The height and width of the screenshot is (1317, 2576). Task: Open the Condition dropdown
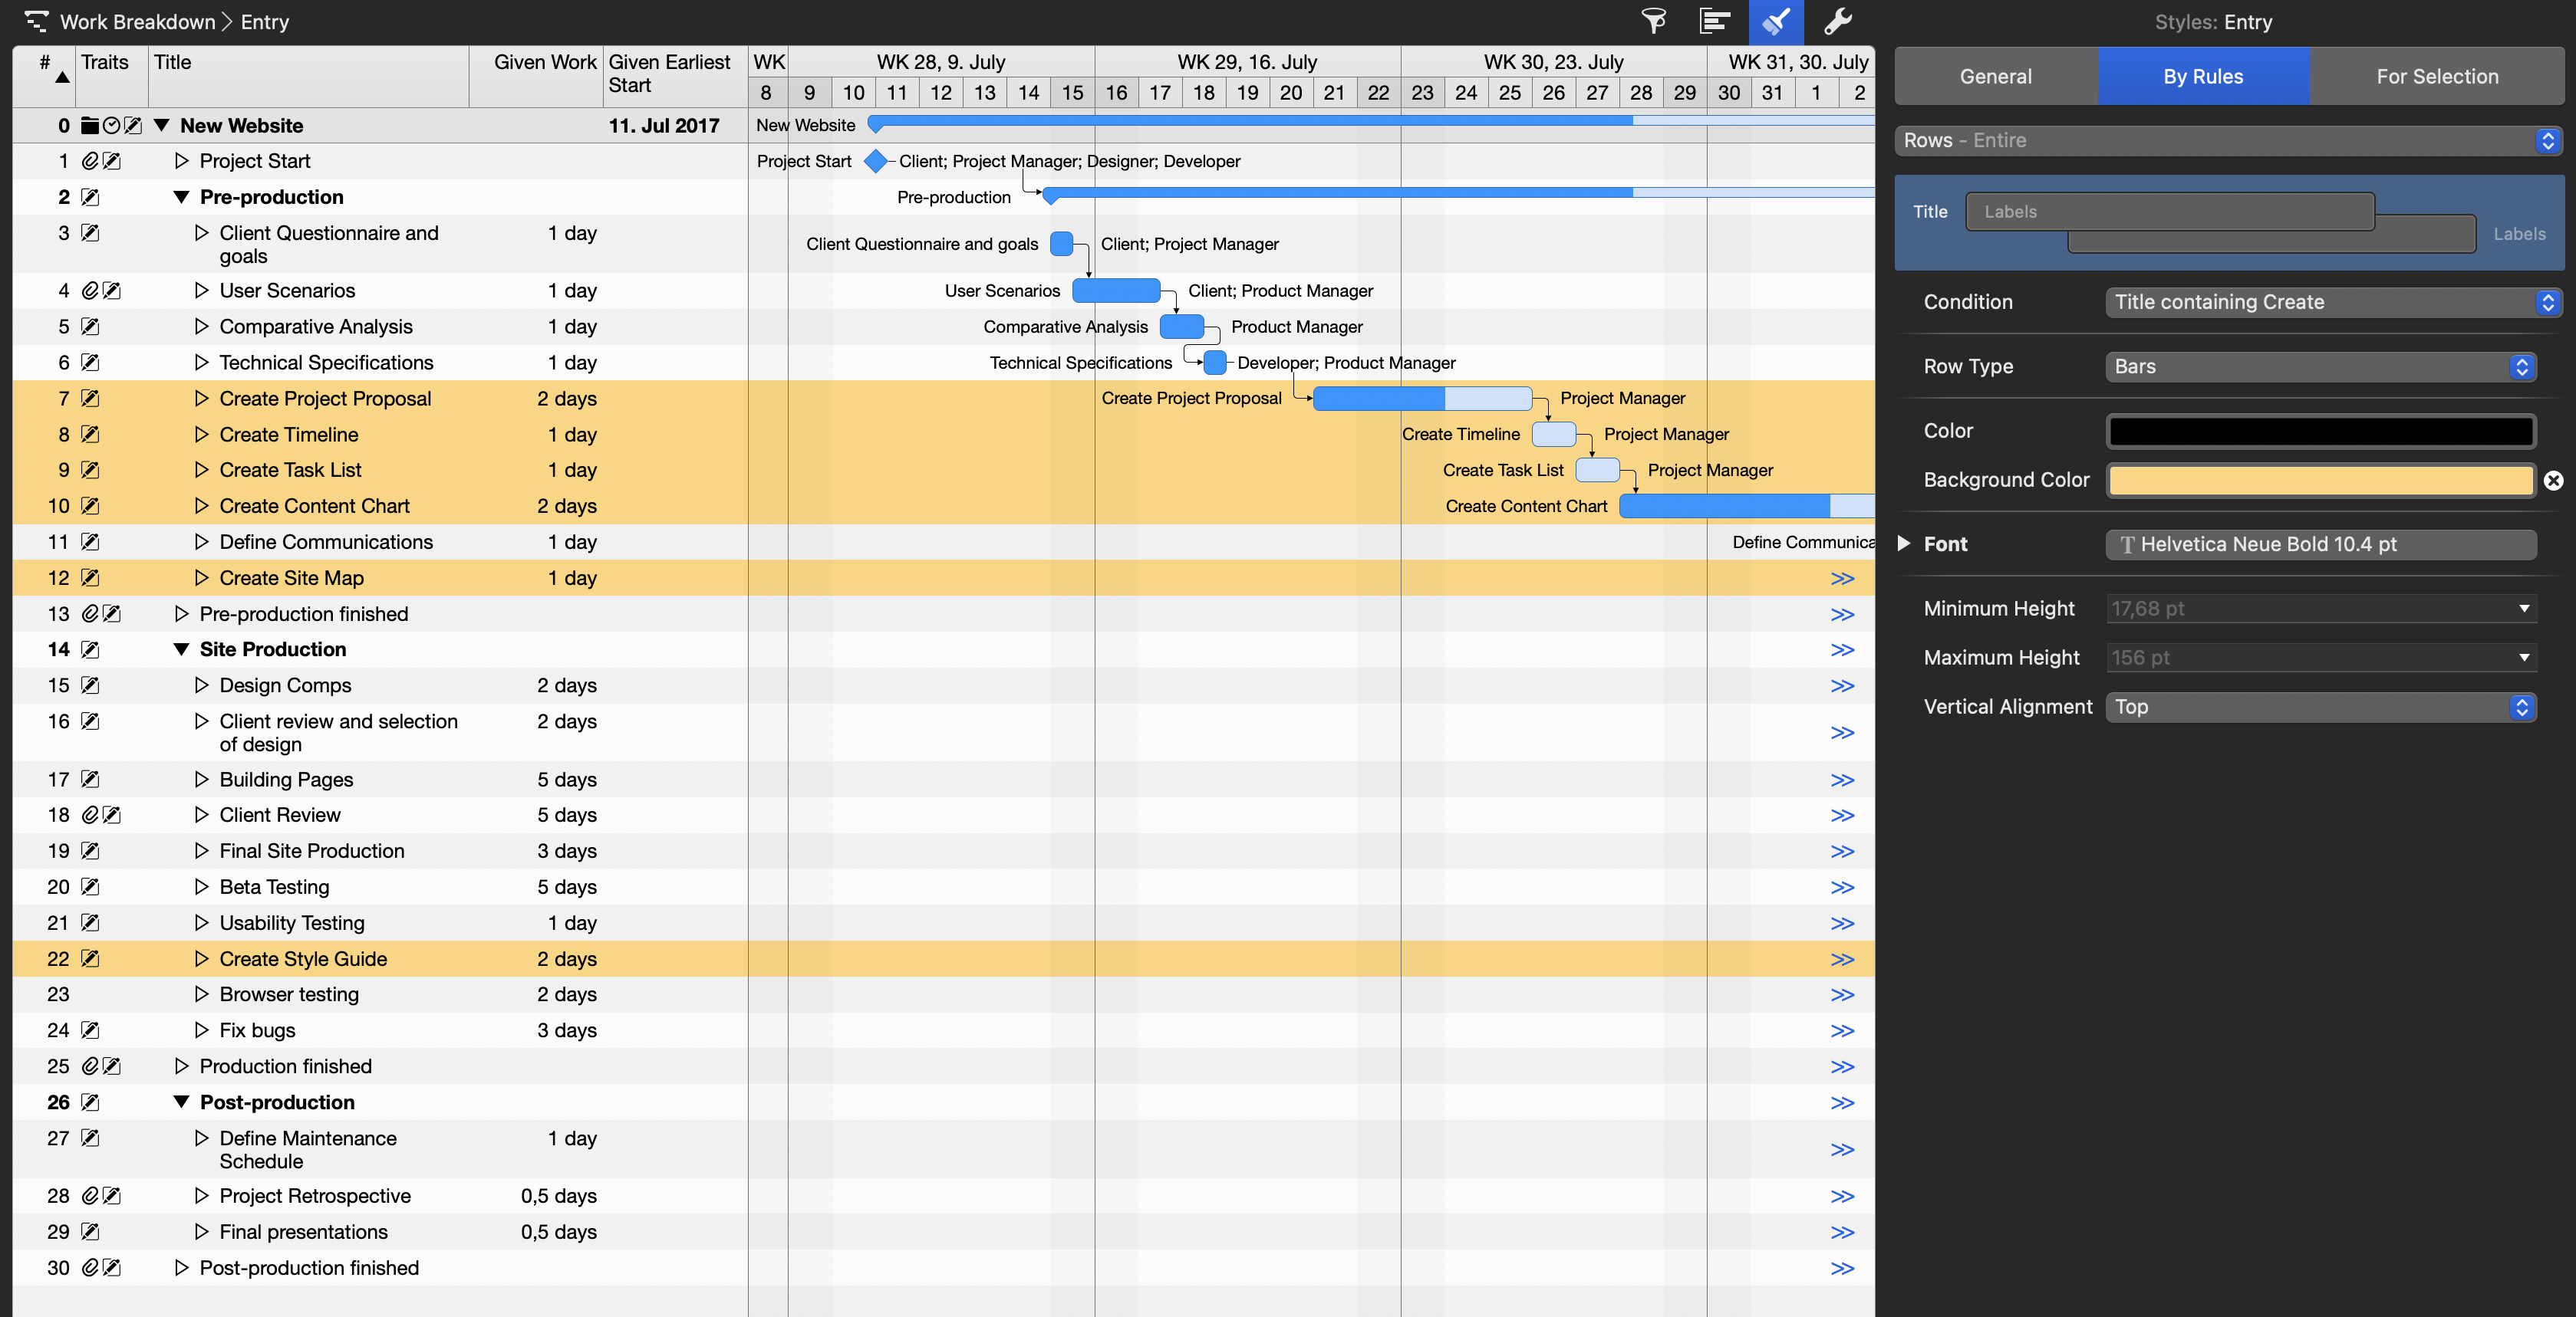pos(2334,303)
